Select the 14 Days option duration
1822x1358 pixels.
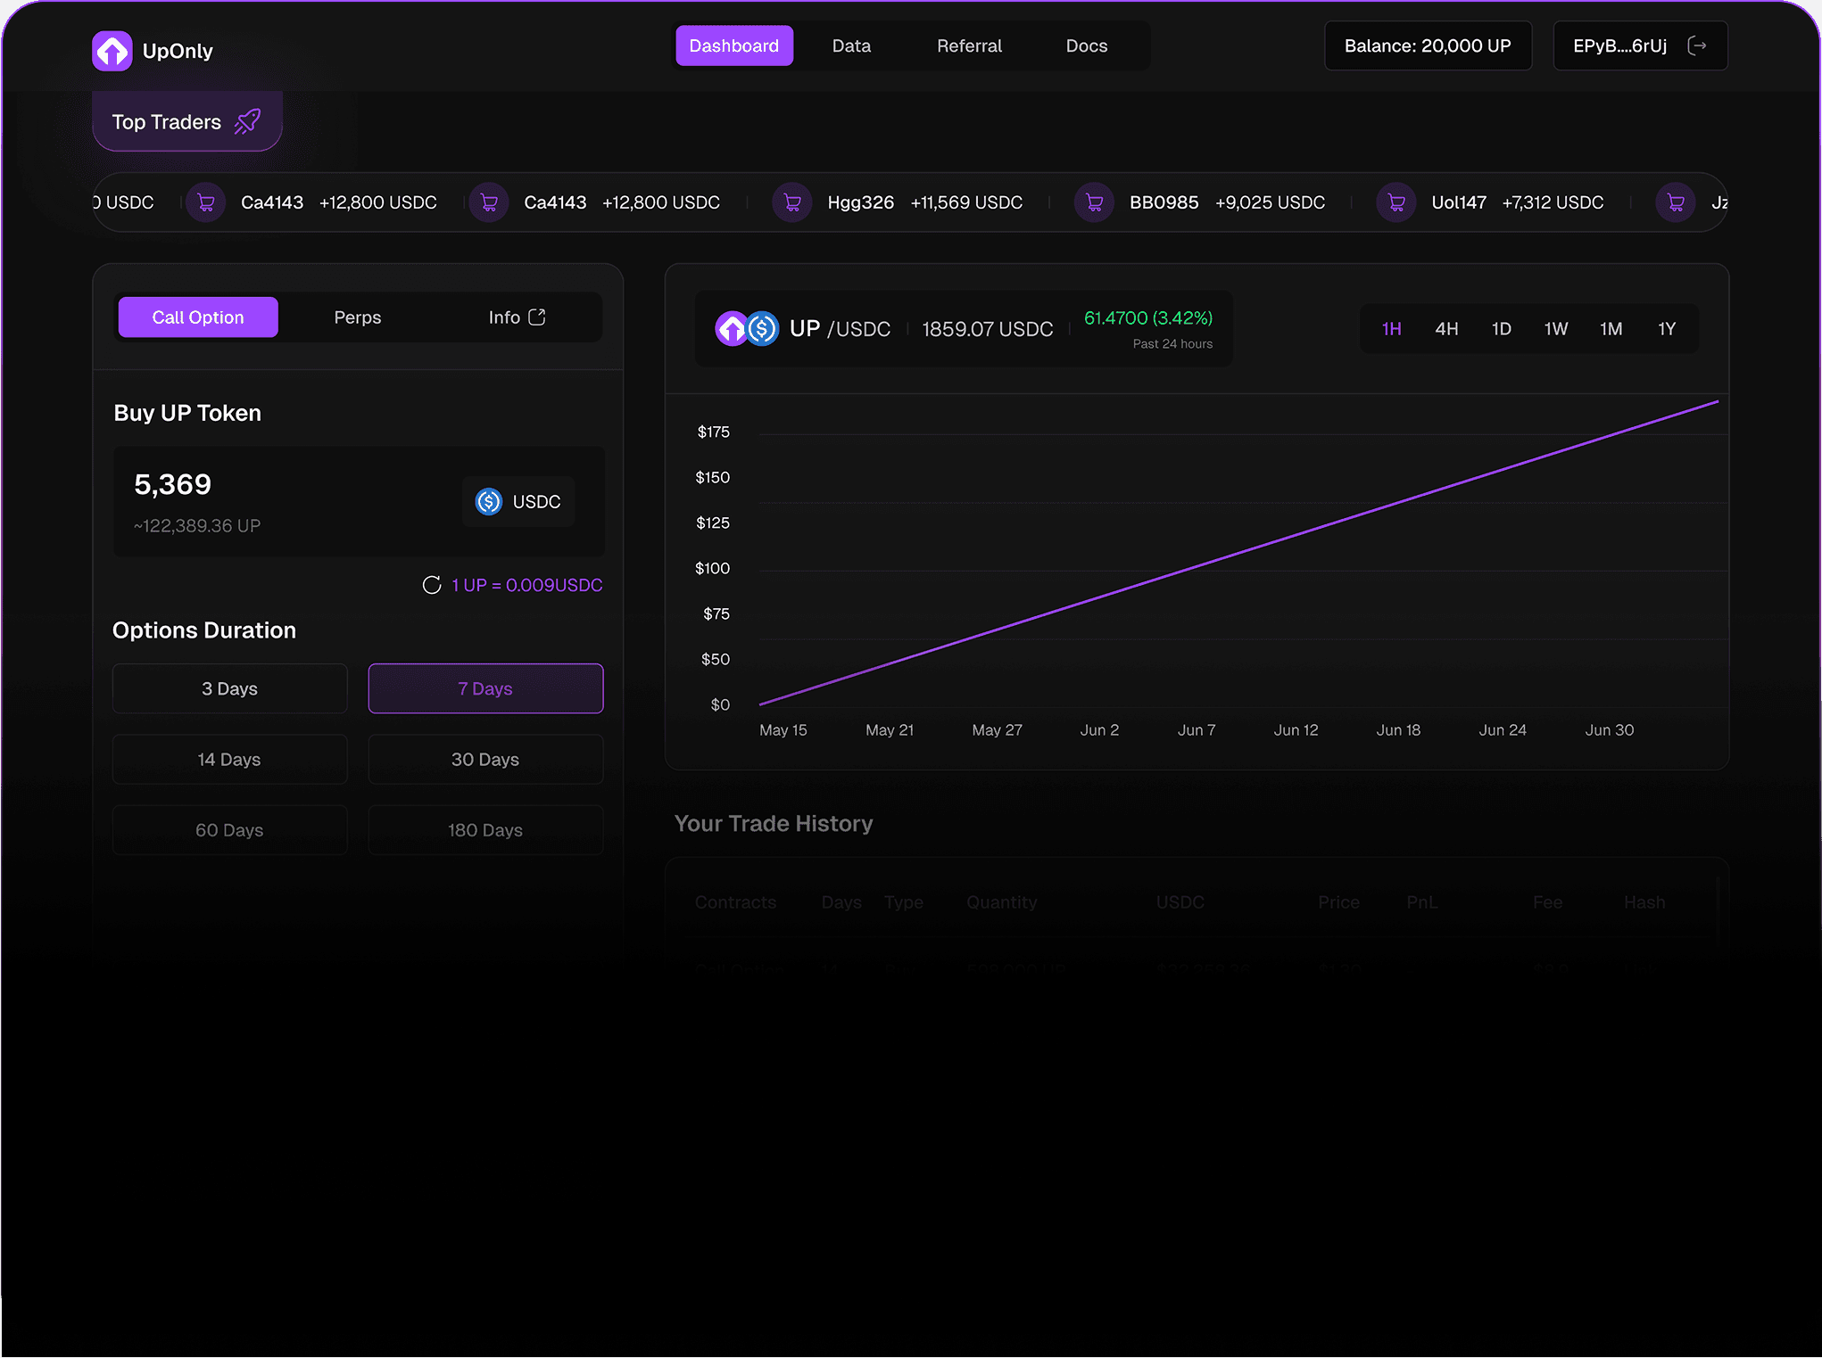click(x=229, y=760)
